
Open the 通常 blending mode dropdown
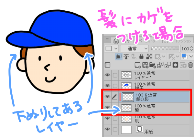tap(134, 48)
